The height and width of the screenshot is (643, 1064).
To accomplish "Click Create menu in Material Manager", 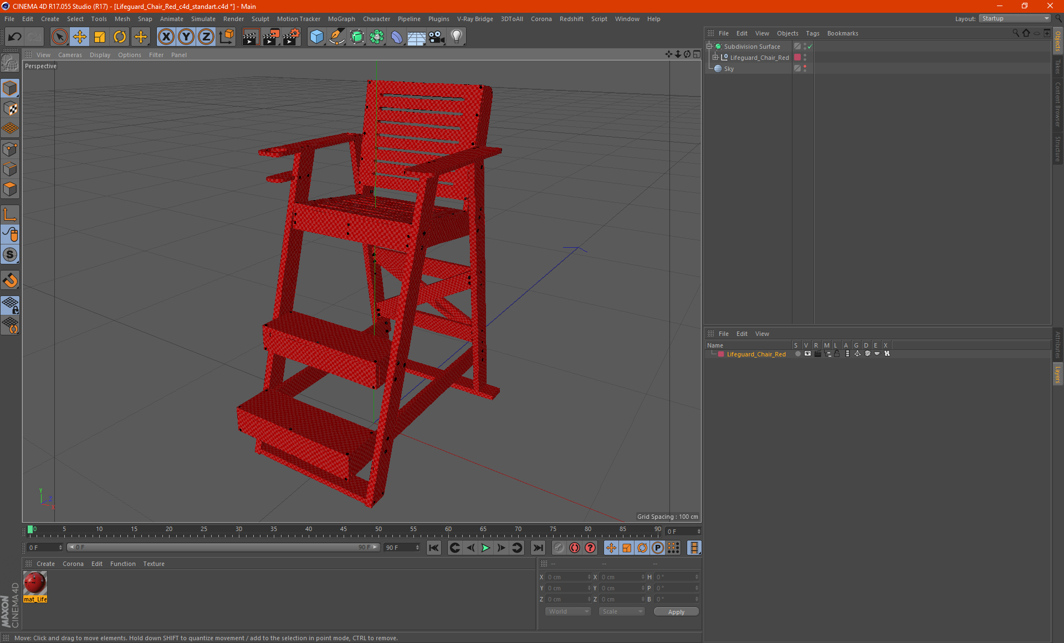I will click(45, 563).
